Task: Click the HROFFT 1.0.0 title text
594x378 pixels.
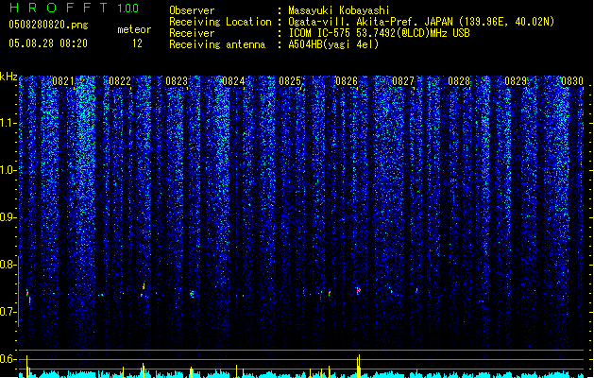Action: tap(75, 8)
